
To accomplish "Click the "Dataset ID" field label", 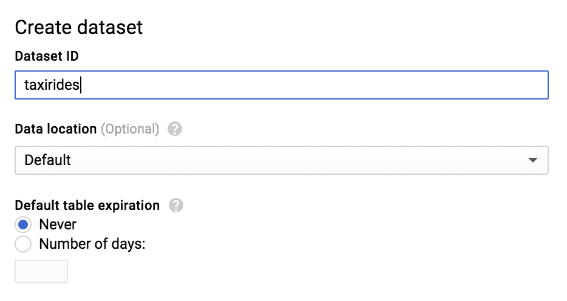I will tap(47, 56).
